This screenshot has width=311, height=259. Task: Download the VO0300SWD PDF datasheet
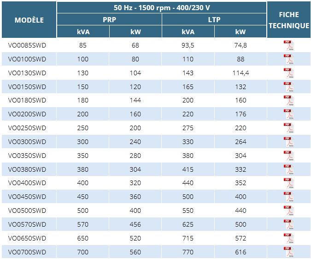[x=288, y=142]
